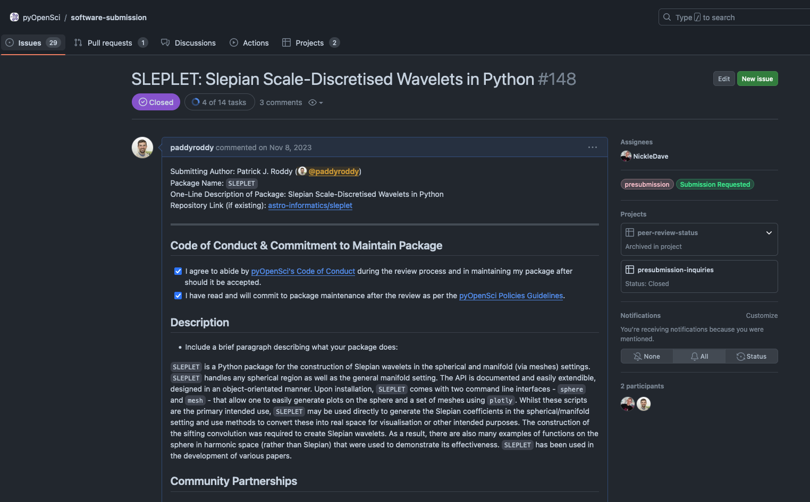Expand the peer-review-status project chevron
The width and height of the screenshot is (810, 502).
coord(769,232)
